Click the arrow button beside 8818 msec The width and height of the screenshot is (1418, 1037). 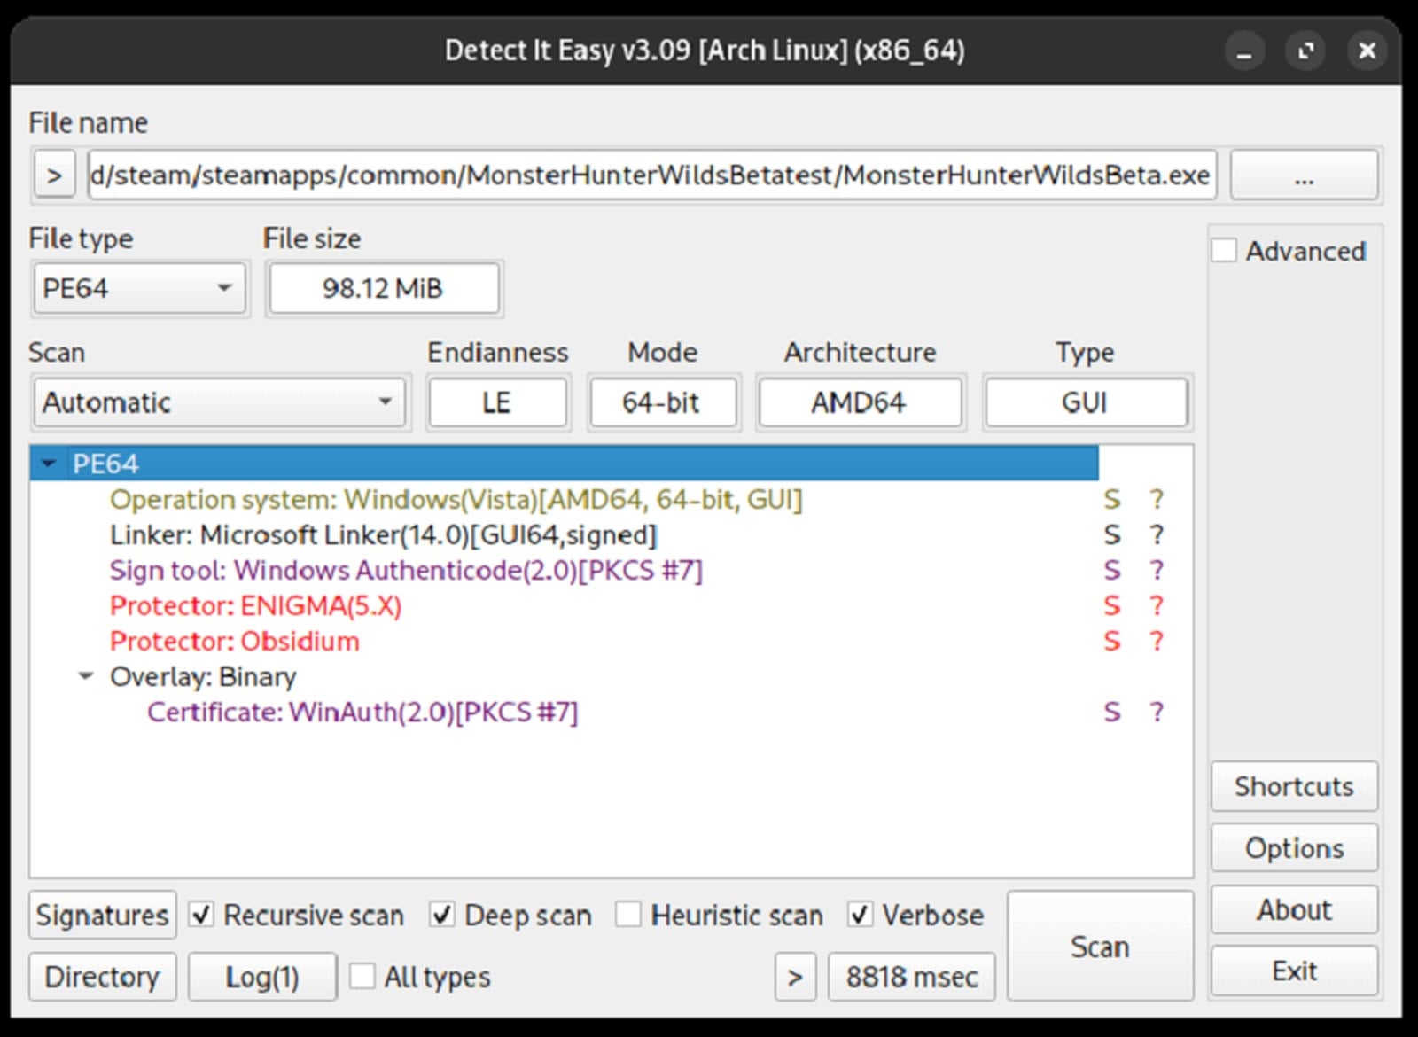click(795, 977)
